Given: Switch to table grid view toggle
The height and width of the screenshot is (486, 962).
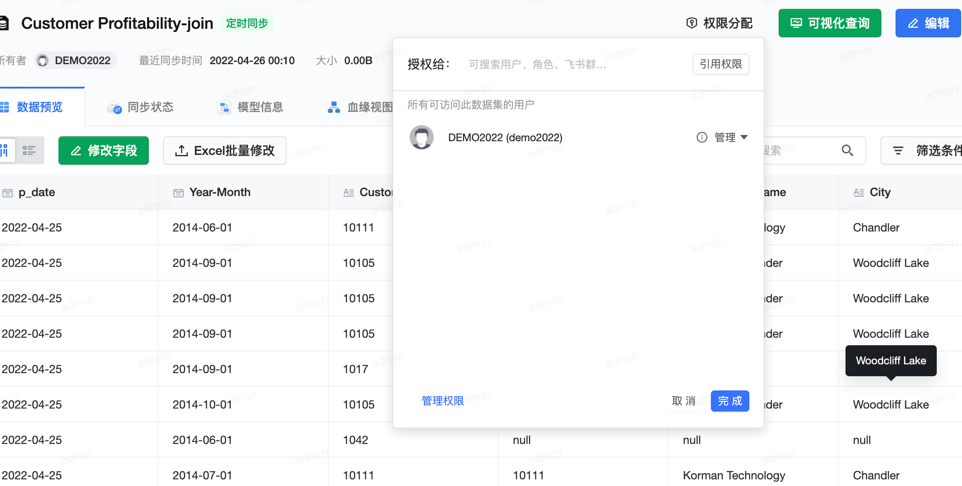Looking at the screenshot, I should pos(4,150).
